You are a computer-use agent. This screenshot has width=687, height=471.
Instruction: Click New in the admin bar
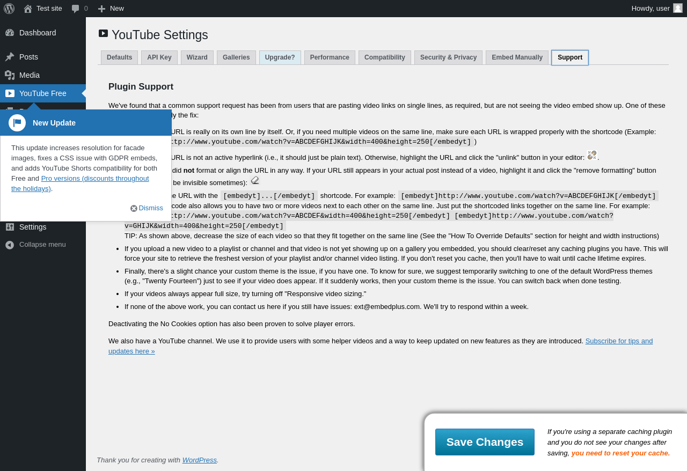tap(111, 9)
